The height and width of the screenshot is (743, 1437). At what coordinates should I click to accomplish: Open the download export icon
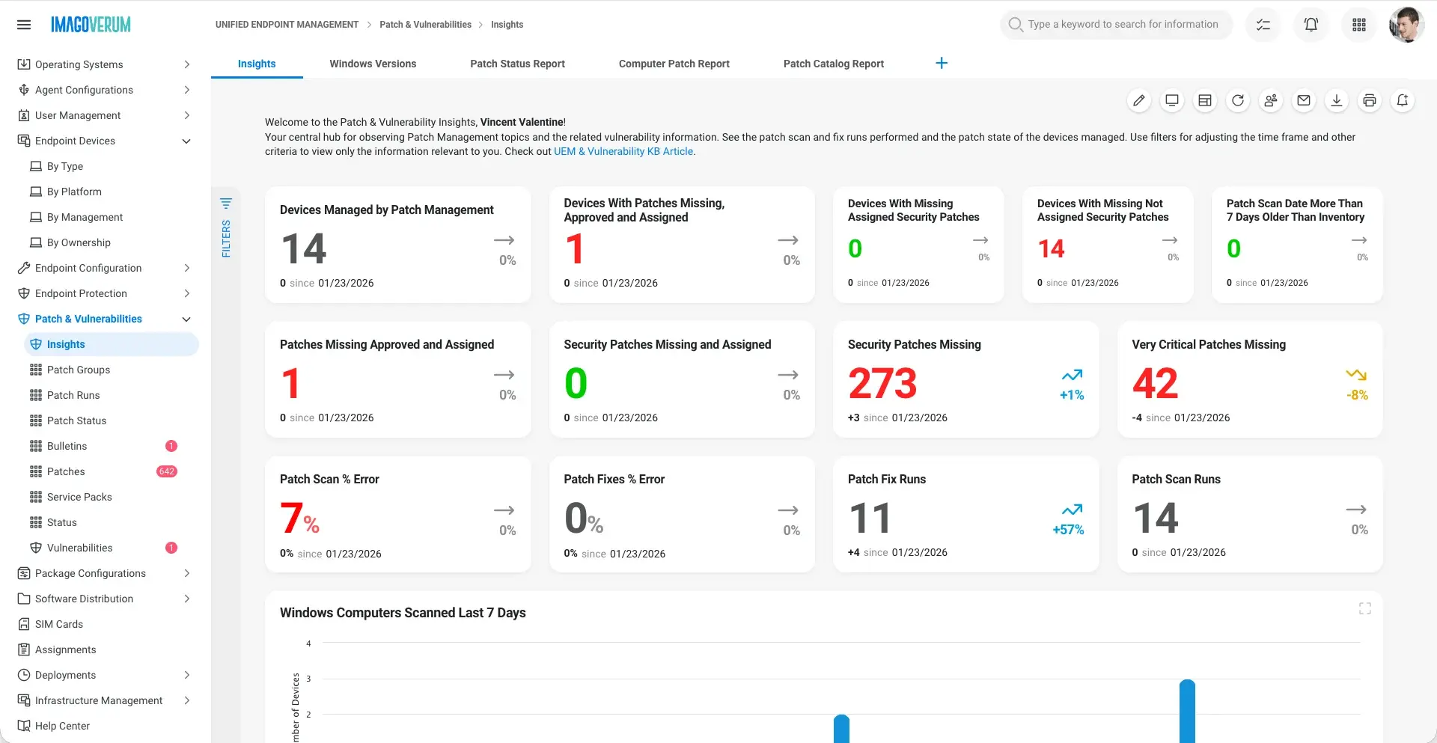point(1337,100)
